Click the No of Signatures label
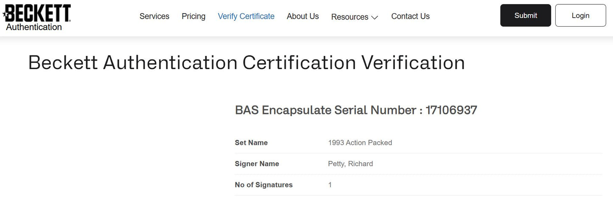This screenshot has width=613, height=200. [x=264, y=185]
